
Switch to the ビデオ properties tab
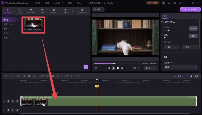(165, 16)
